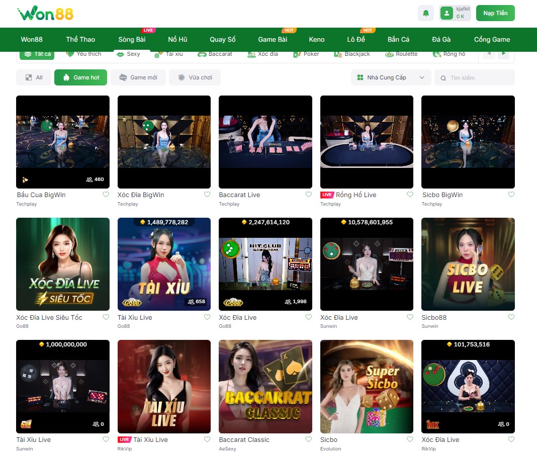Open the Sòng Bài menu
537x452 pixels.
[132, 39]
